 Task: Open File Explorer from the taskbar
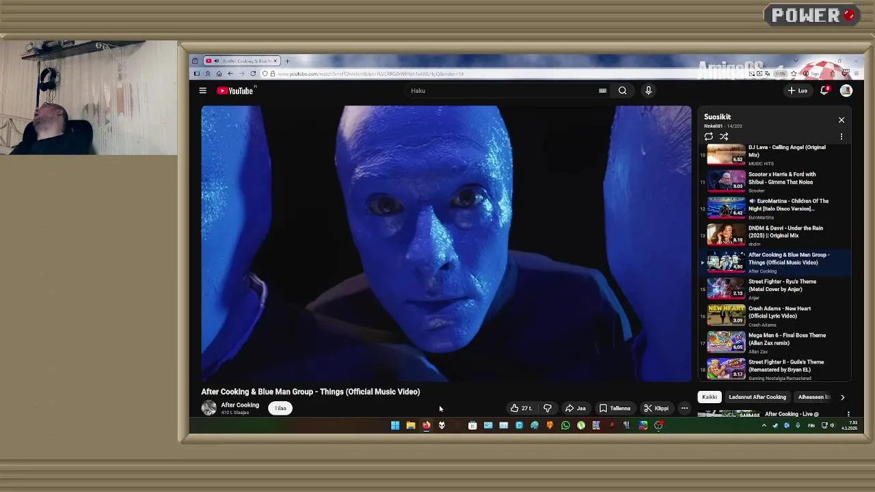[411, 426]
